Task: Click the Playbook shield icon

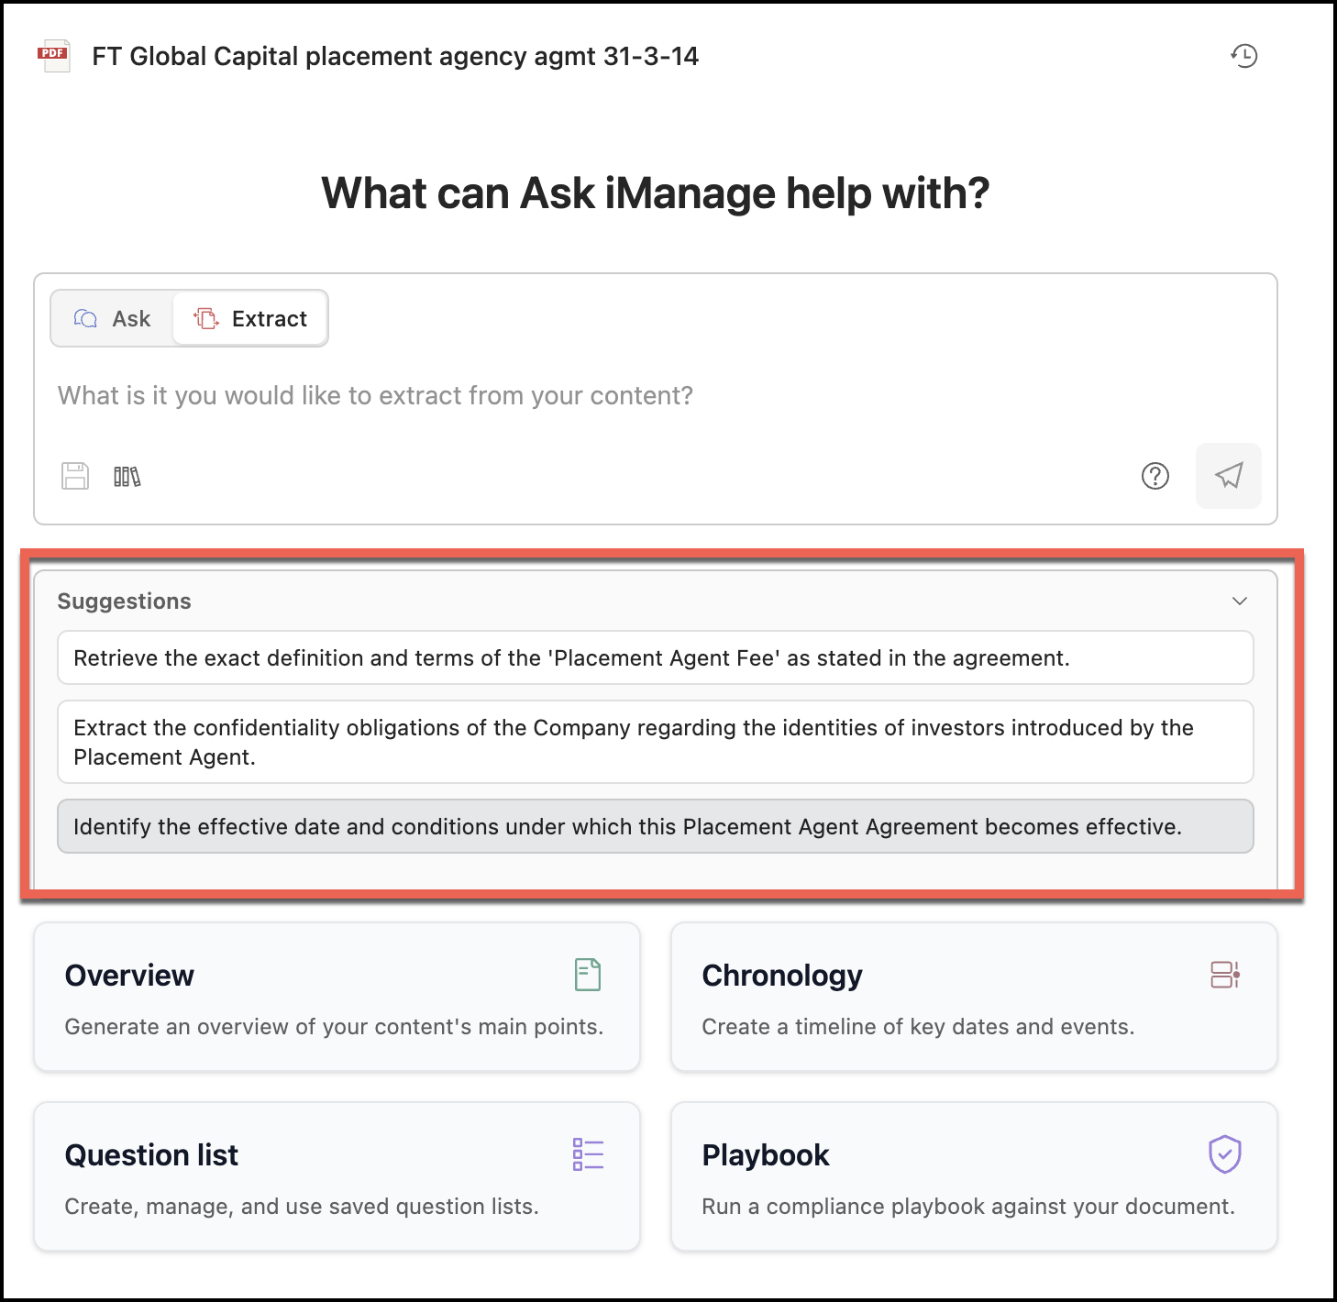Action: tap(1225, 1154)
